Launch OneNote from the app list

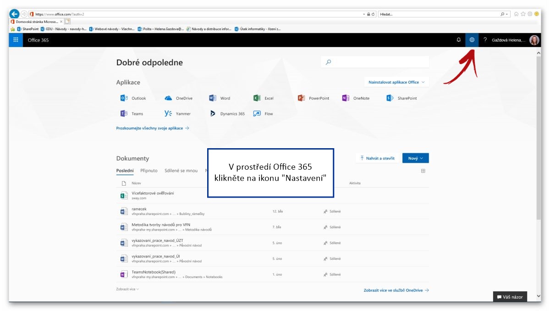pyautogui.click(x=356, y=98)
